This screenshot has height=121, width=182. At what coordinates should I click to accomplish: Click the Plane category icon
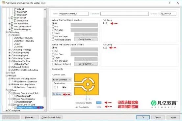click(x=10, y=90)
